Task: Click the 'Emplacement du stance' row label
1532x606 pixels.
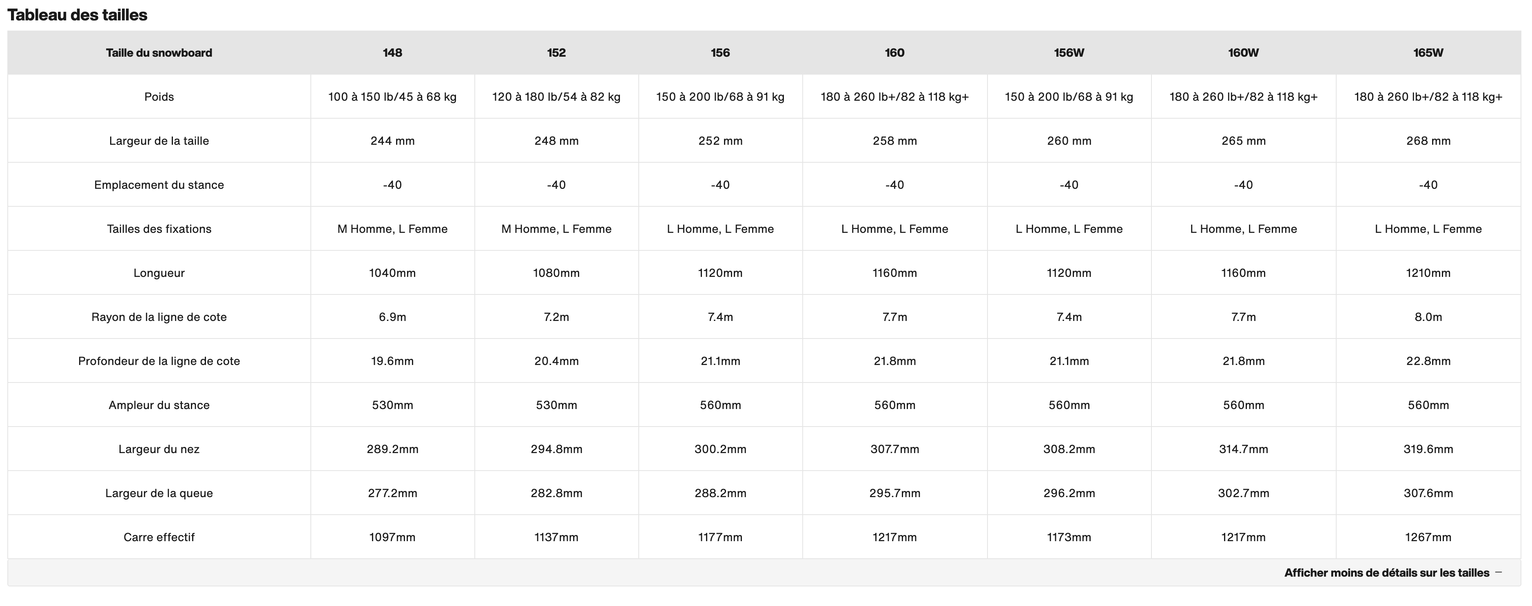Action: 159,185
